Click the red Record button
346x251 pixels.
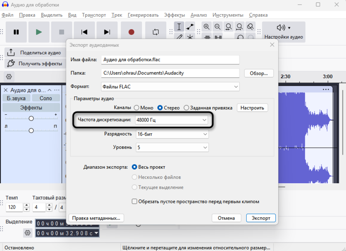[131, 32]
